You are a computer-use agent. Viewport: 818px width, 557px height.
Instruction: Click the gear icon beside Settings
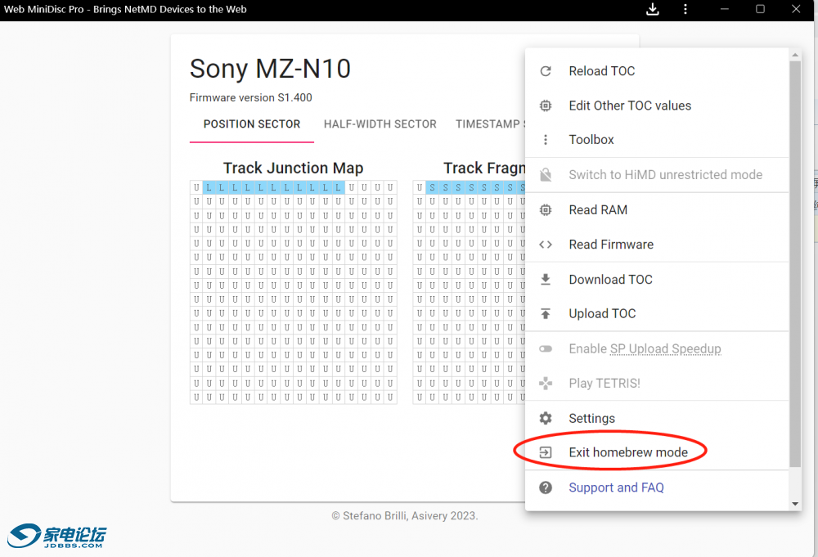tap(546, 418)
